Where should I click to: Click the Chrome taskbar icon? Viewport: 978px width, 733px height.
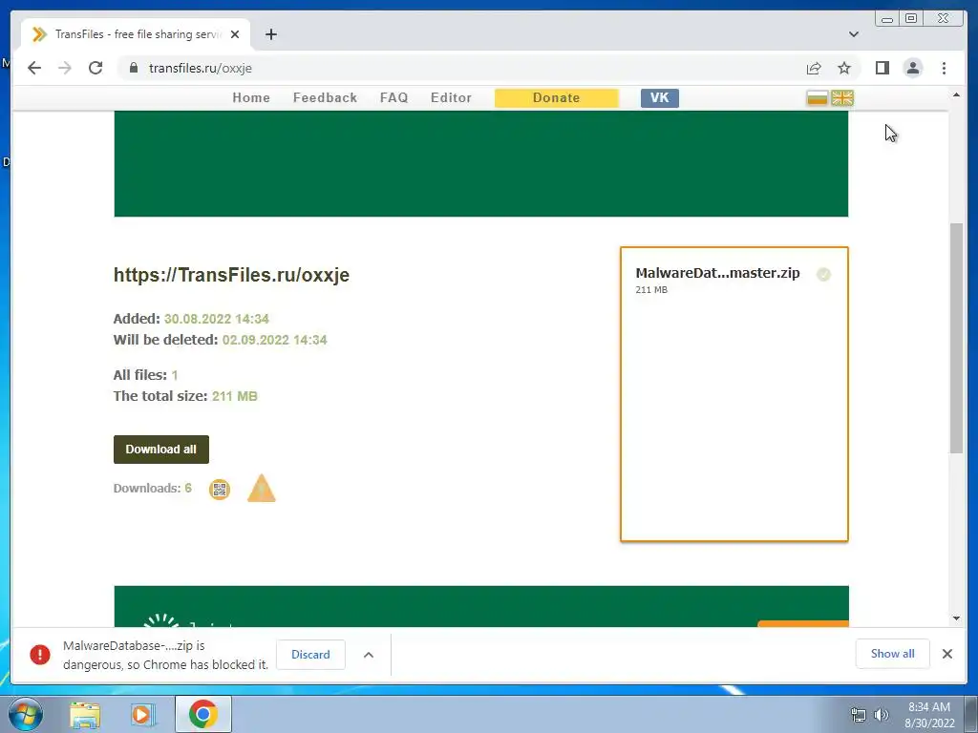pos(202,714)
